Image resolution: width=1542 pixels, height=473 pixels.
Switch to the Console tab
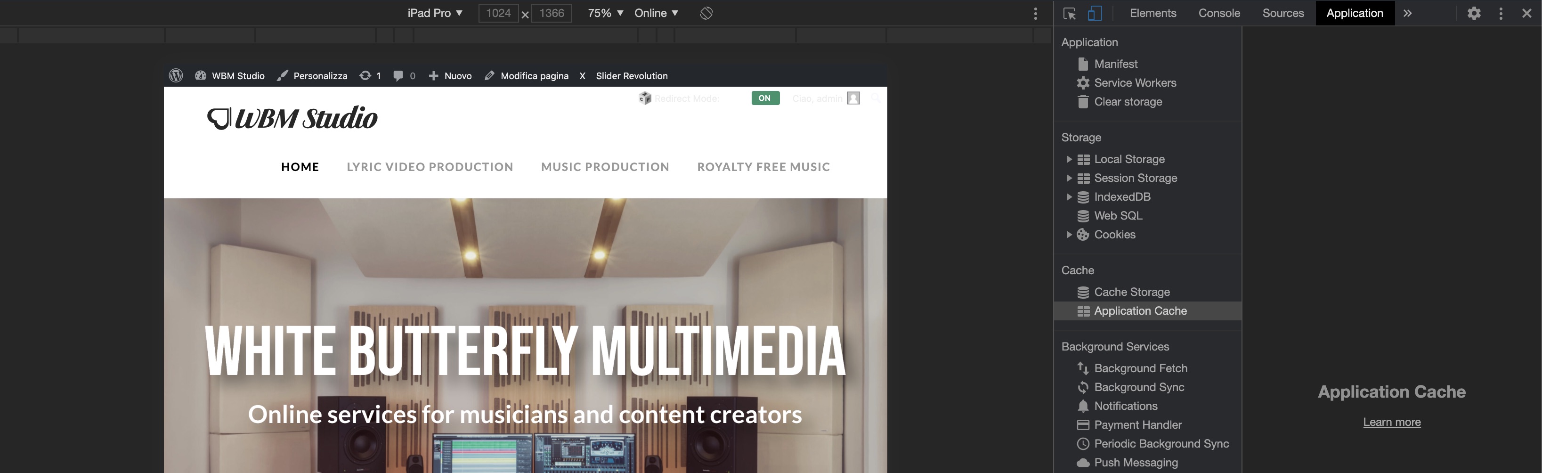(x=1219, y=13)
